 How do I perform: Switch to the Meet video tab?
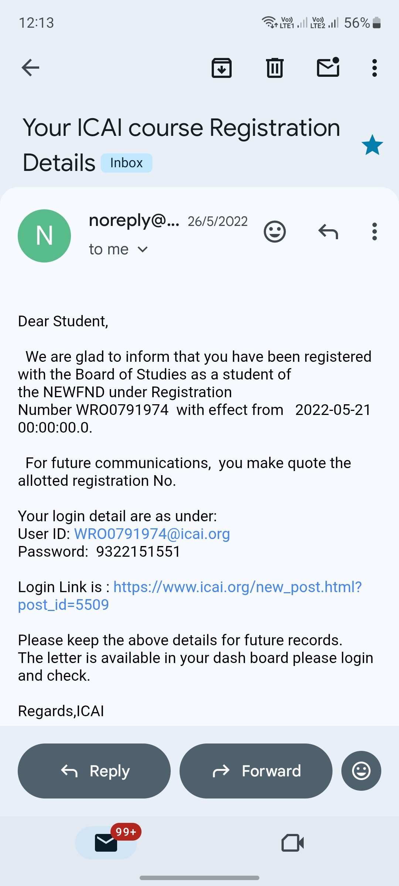click(x=293, y=843)
